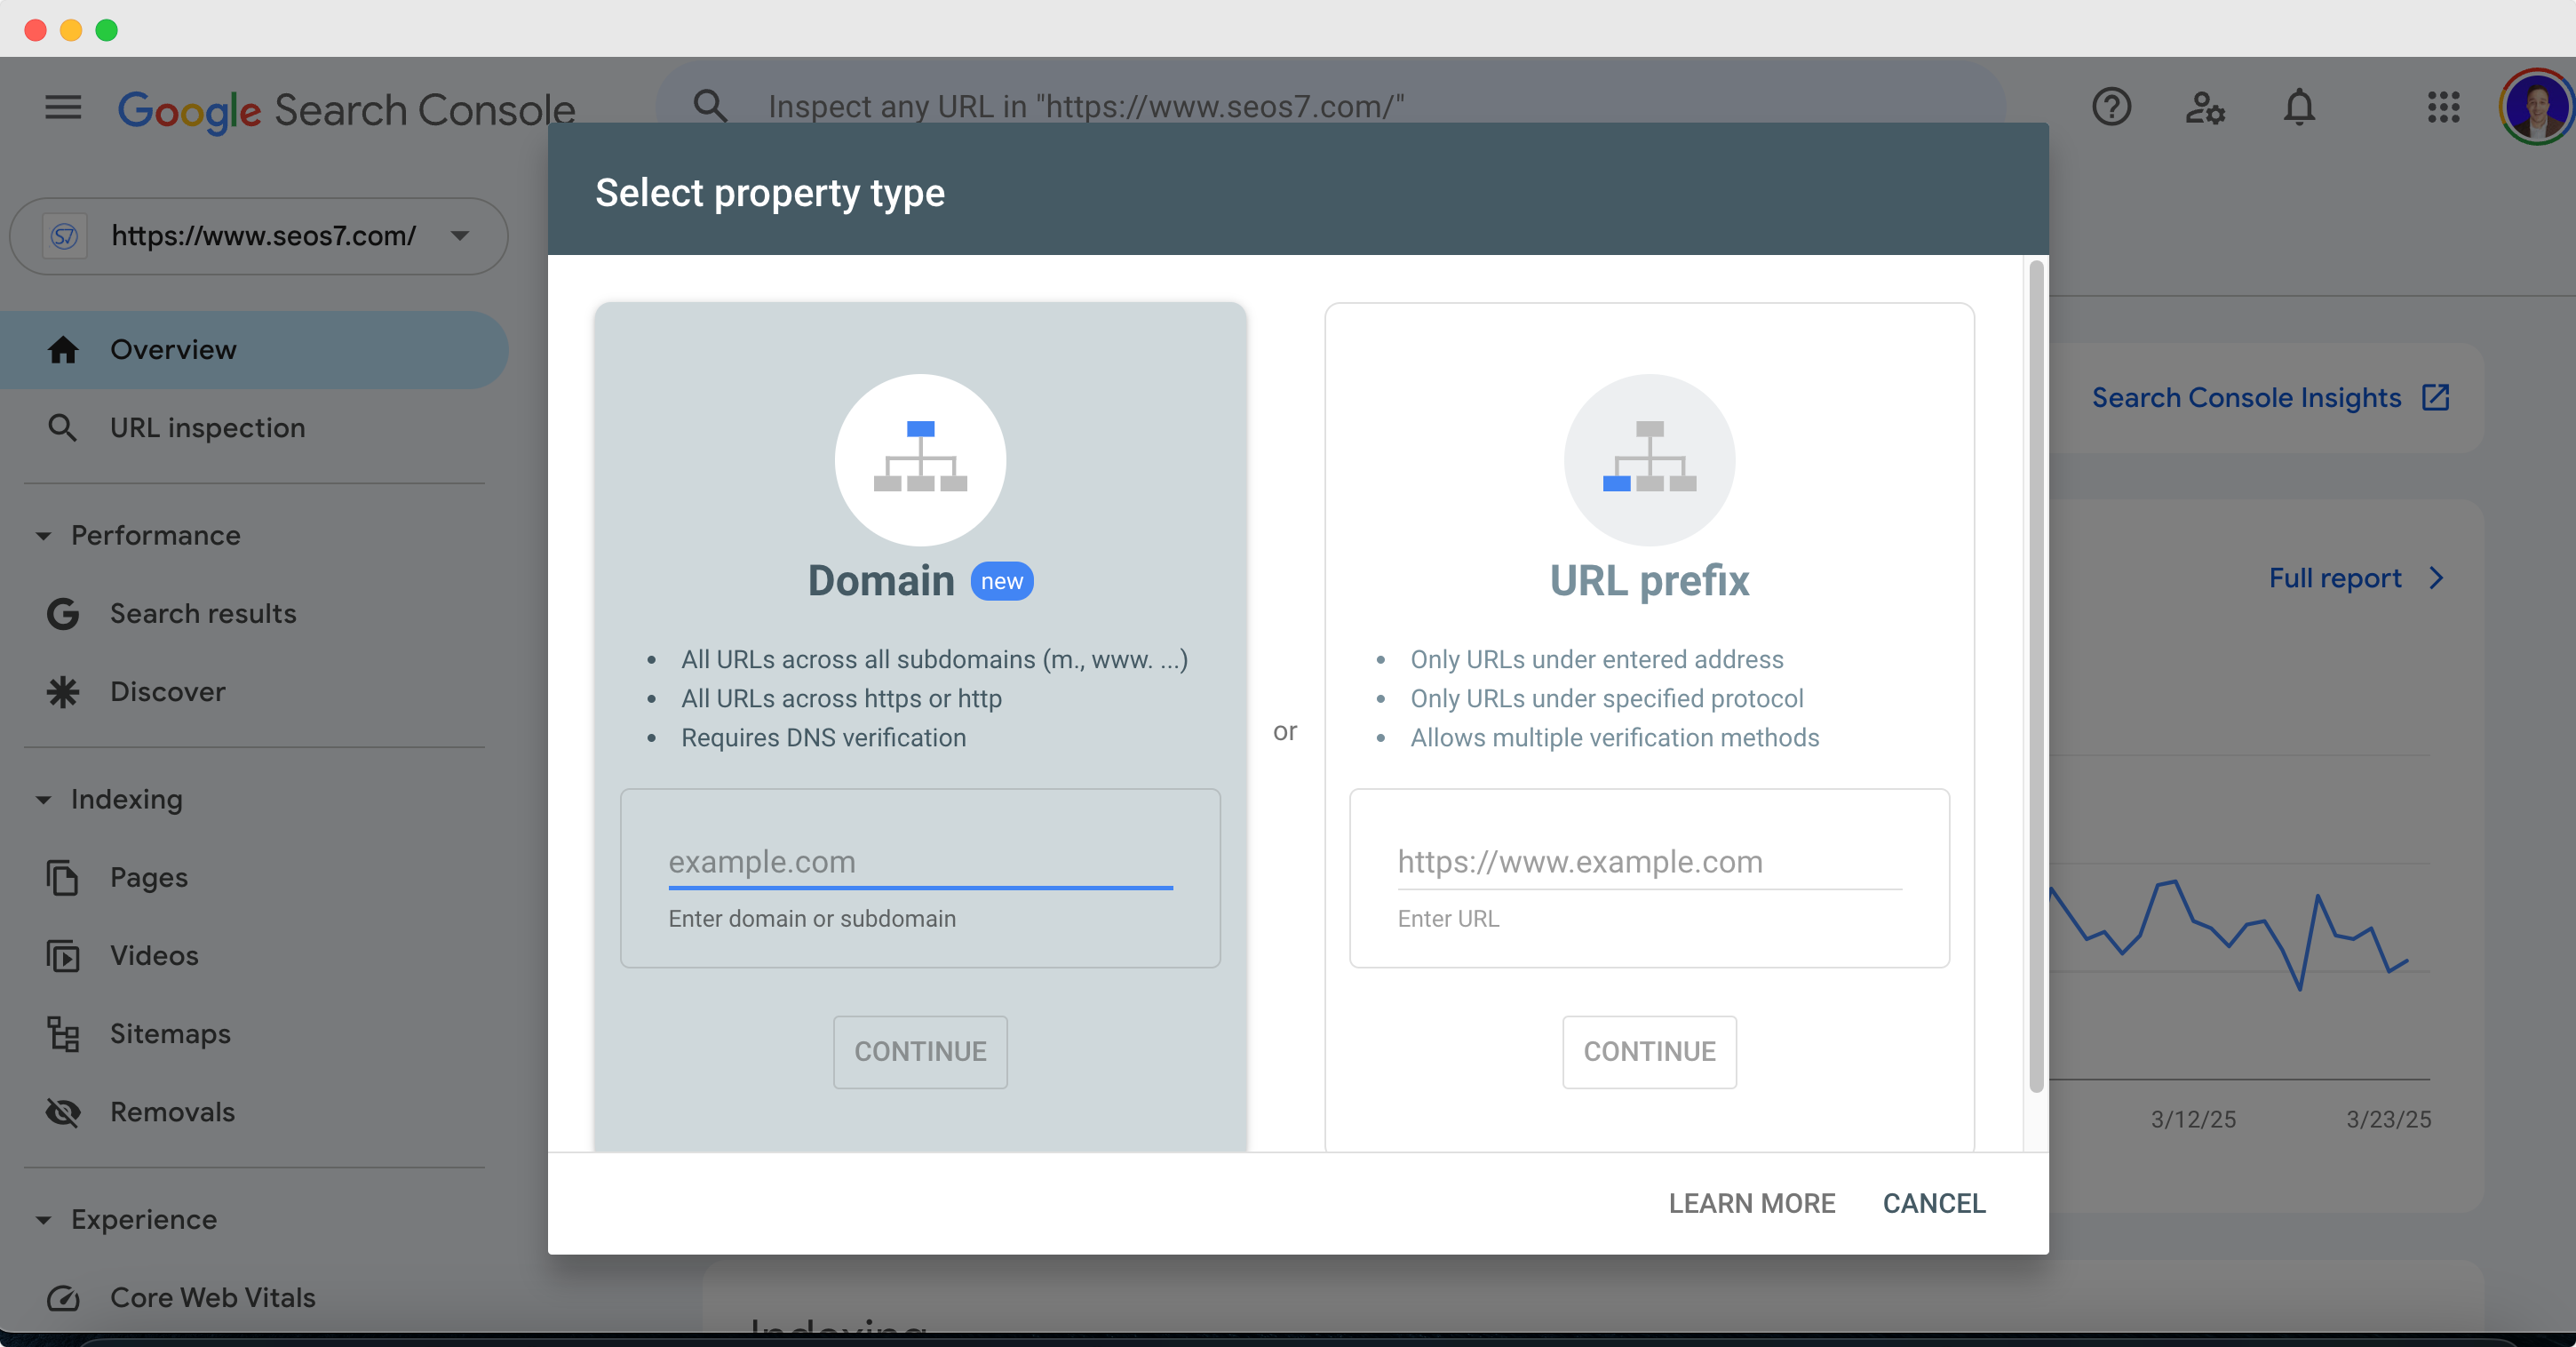
Task: Click the Overview home icon
Action: tap(63, 349)
